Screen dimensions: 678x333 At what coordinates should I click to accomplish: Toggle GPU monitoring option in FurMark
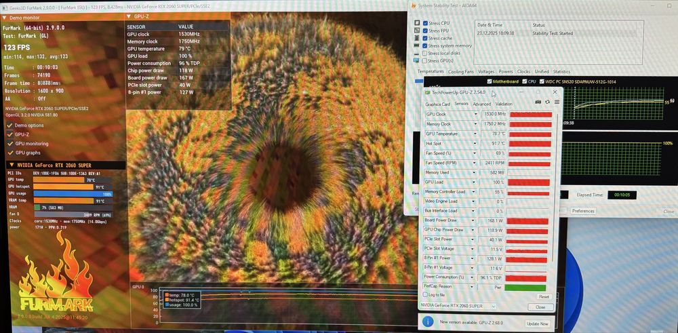point(9,144)
